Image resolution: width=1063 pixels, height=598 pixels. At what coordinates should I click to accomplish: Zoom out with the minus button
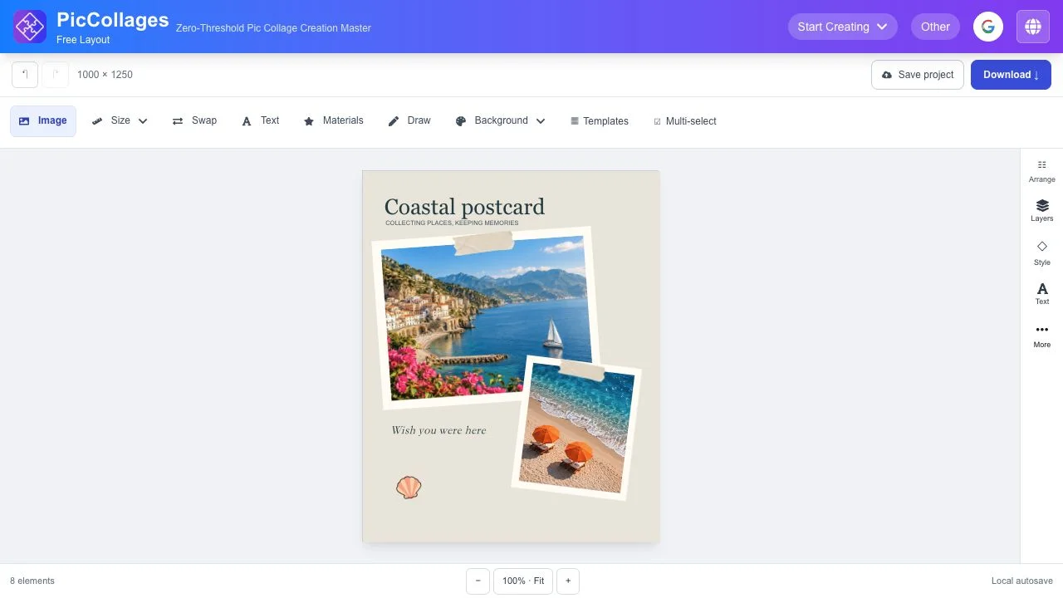point(478,581)
